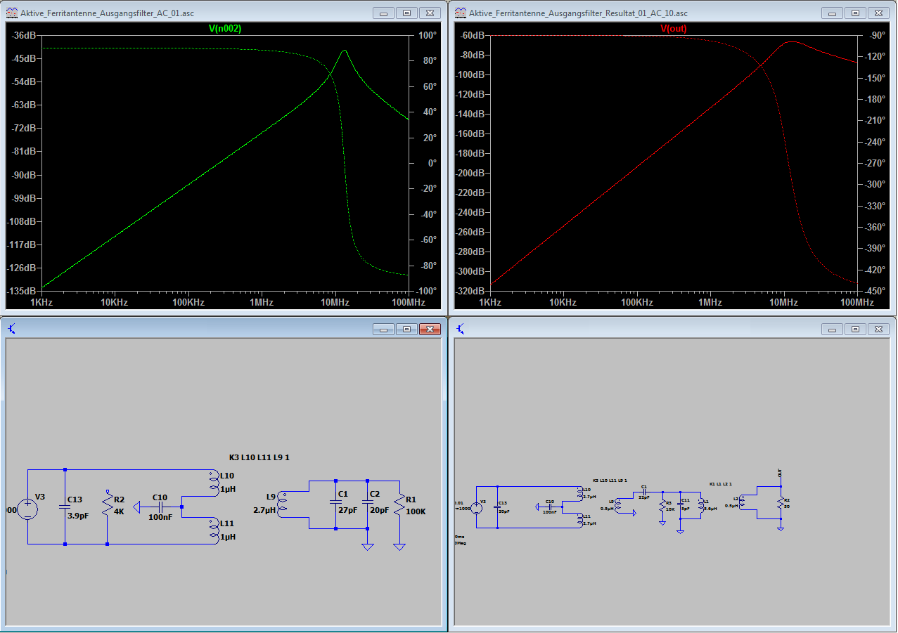Select inductor L9 2.7µH in left schematic
Screen dimensions: 898x633
pyautogui.click(x=282, y=504)
